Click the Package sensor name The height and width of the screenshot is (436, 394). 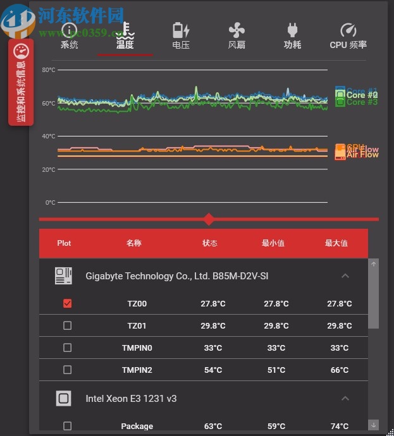137,426
